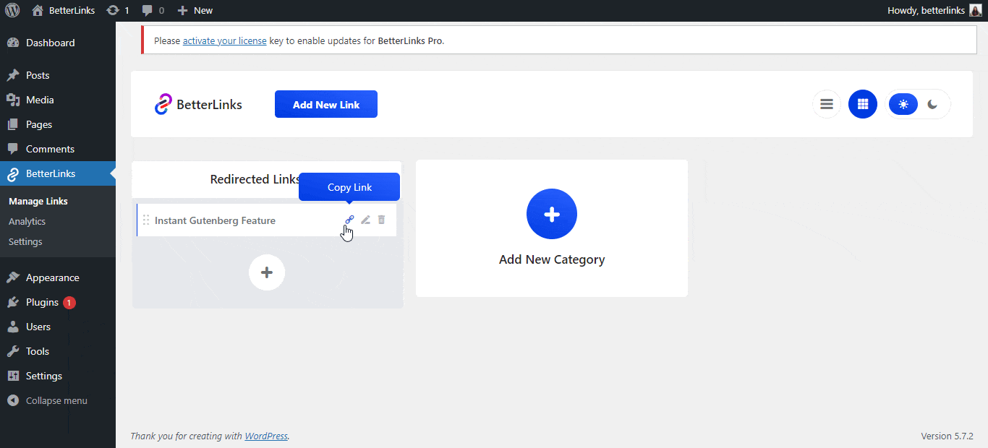The image size is (988, 448).
Task: Click the Add New Link button
Action: (x=326, y=104)
